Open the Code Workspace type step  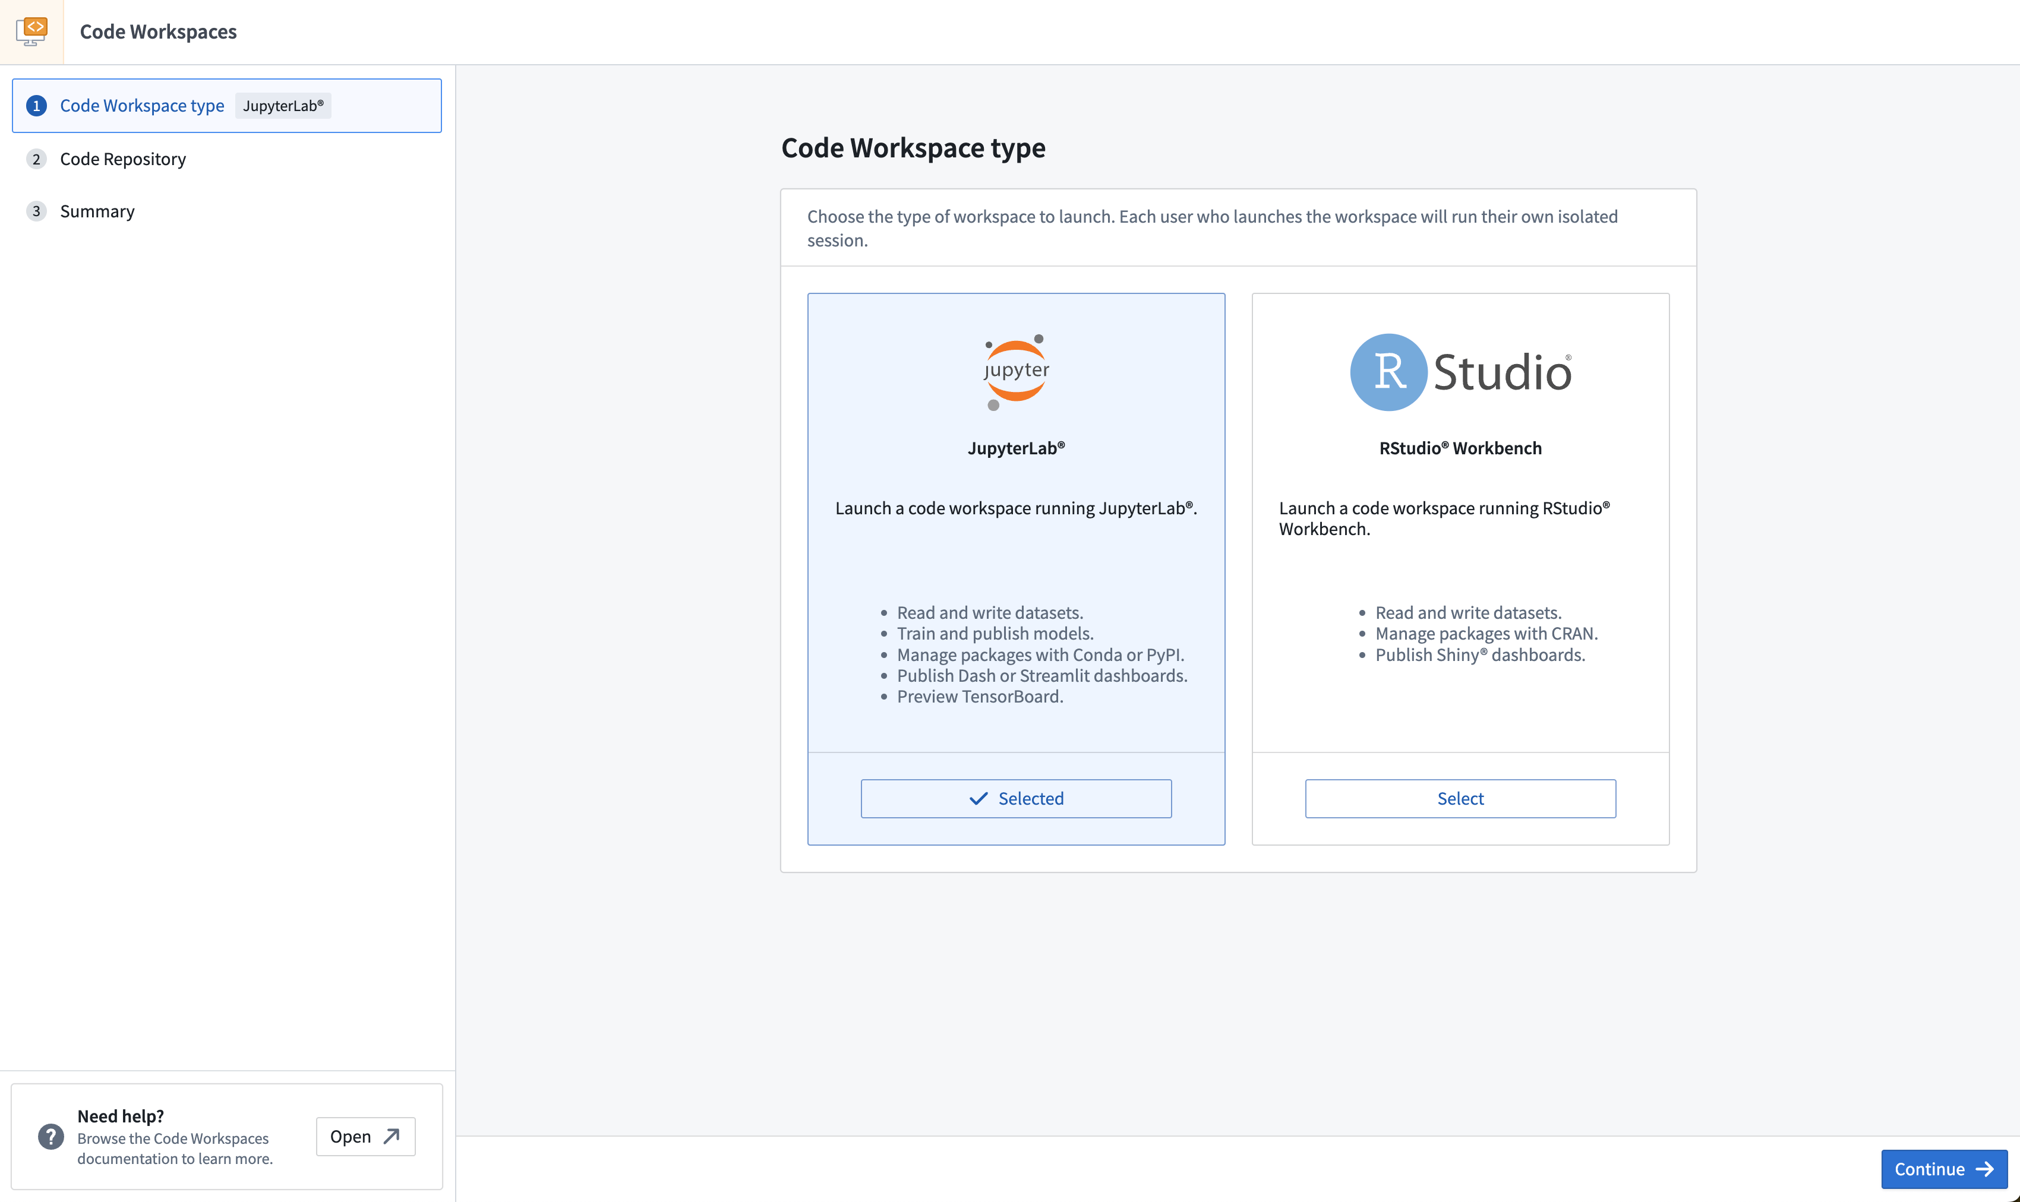pos(142,105)
